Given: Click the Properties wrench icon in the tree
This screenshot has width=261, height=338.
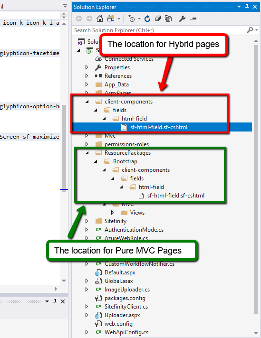Looking at the screenshot, I should pos(98,67).
